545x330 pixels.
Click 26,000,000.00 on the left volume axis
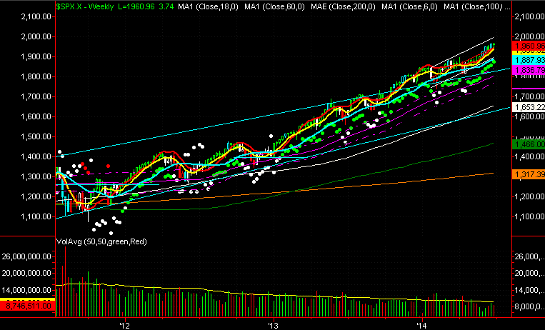coord(26,256)
